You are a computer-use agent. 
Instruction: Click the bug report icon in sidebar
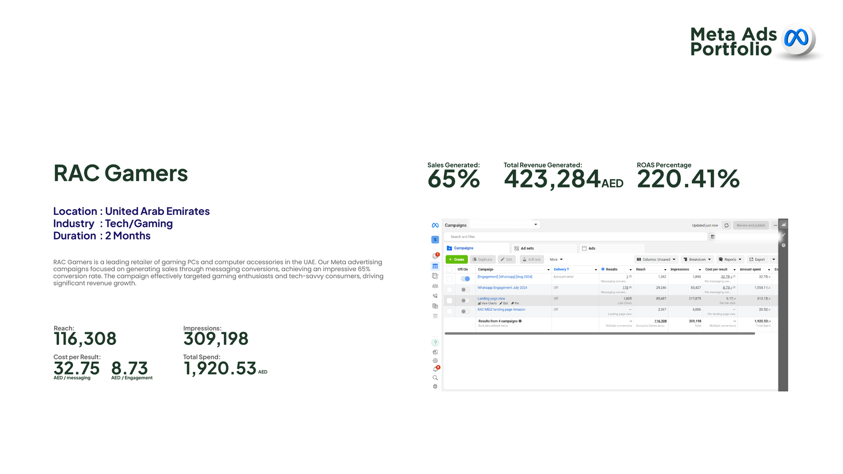coord(435,387)
